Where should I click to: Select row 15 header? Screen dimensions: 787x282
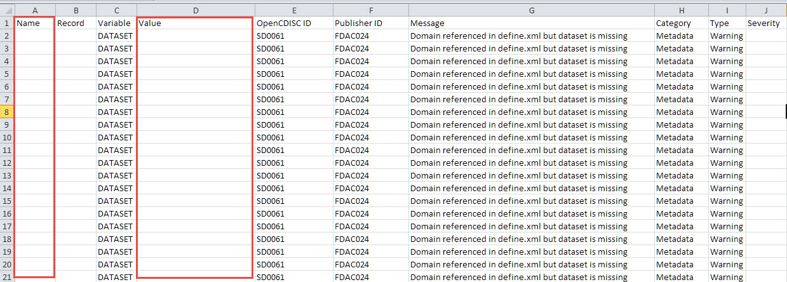click(x=7, y=201)
